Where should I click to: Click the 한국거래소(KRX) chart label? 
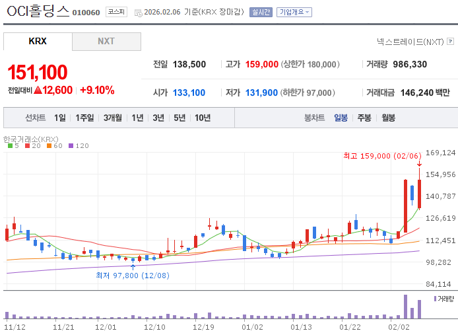pos(31,139)
